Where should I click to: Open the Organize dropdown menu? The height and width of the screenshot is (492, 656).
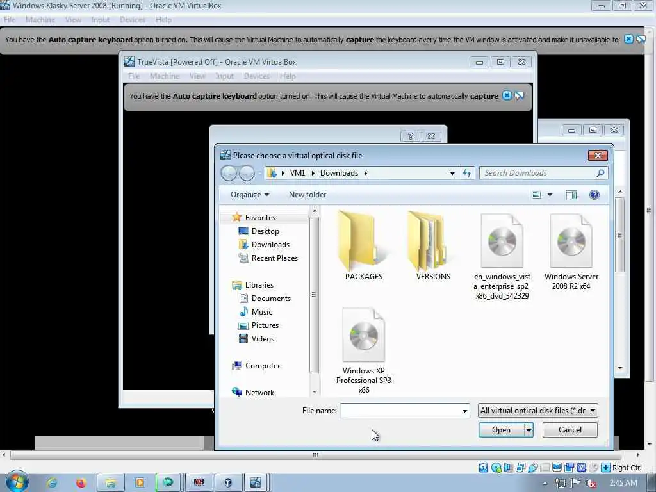pyautogui.click(x=250, y=195)
